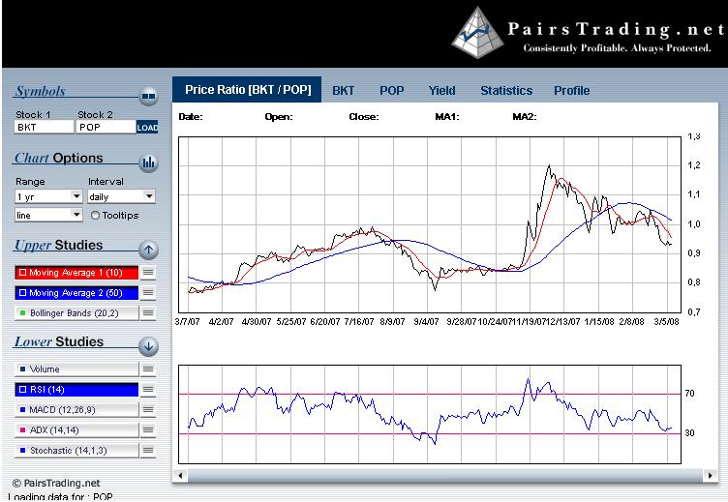Image resolution: width=728 pixels, height=502 pixels.
Task: Open the Statistics tab
Action: 506,91
